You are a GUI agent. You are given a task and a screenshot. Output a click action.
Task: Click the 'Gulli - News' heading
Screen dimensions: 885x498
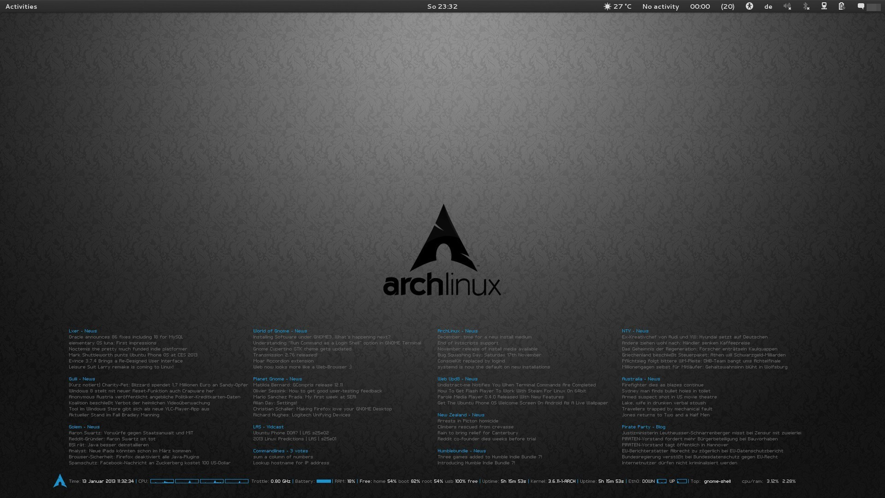click(x=82, y=379)
